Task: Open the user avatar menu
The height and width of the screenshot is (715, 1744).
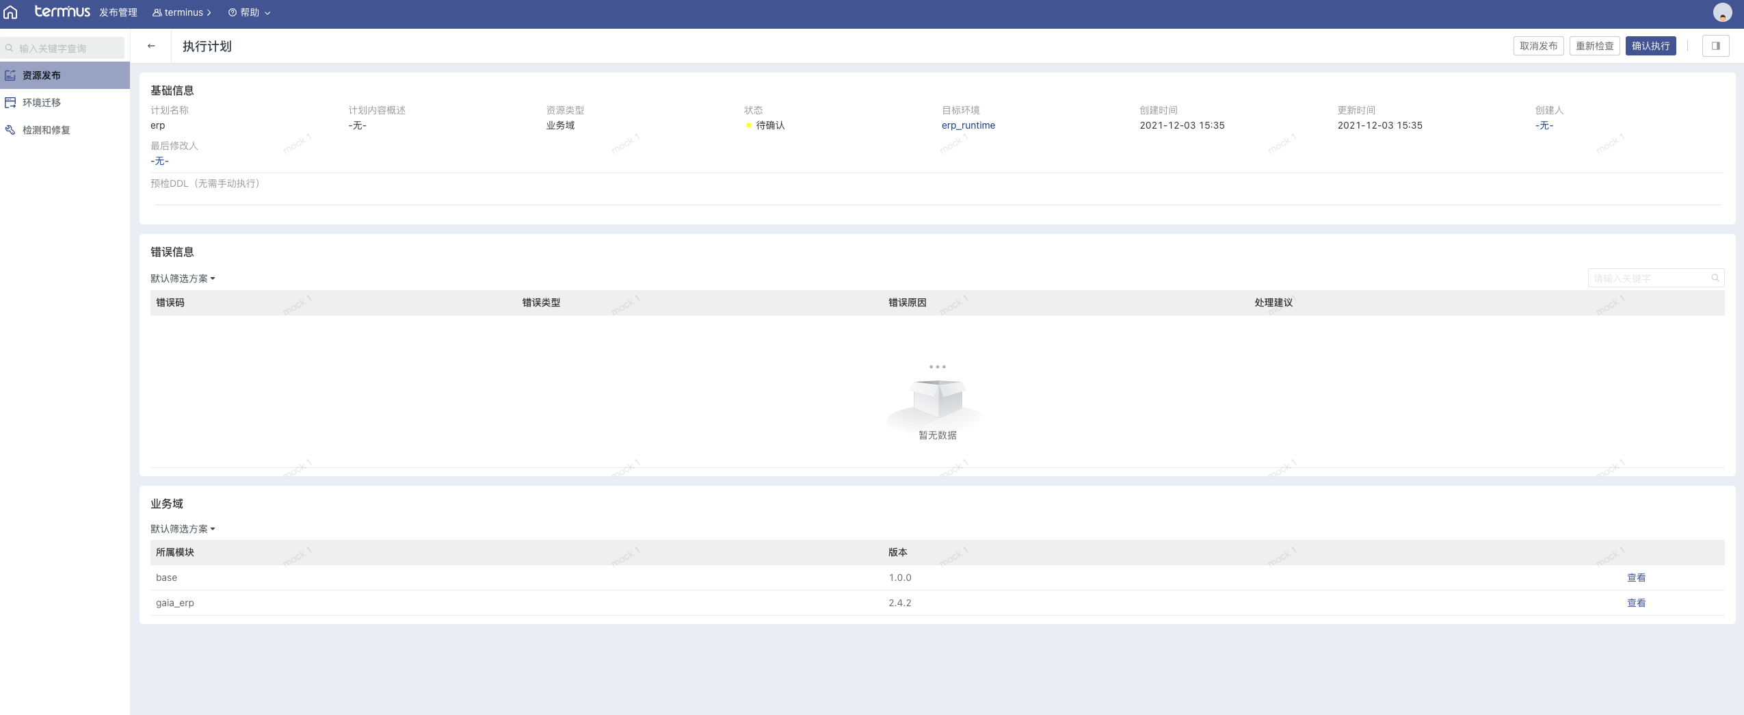Action: pos(1722,12)
